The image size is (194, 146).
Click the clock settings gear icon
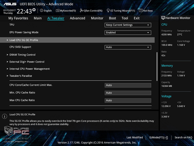point(34,10)
